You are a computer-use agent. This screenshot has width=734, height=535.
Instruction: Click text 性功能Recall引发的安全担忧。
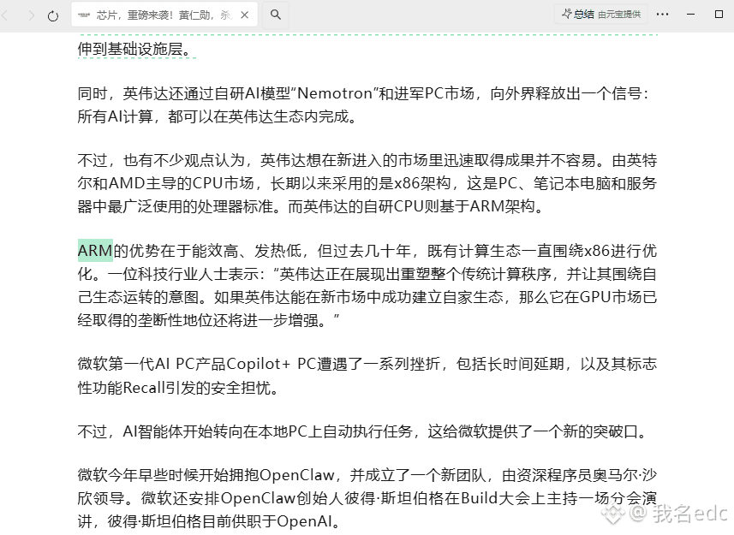[178, 388]
